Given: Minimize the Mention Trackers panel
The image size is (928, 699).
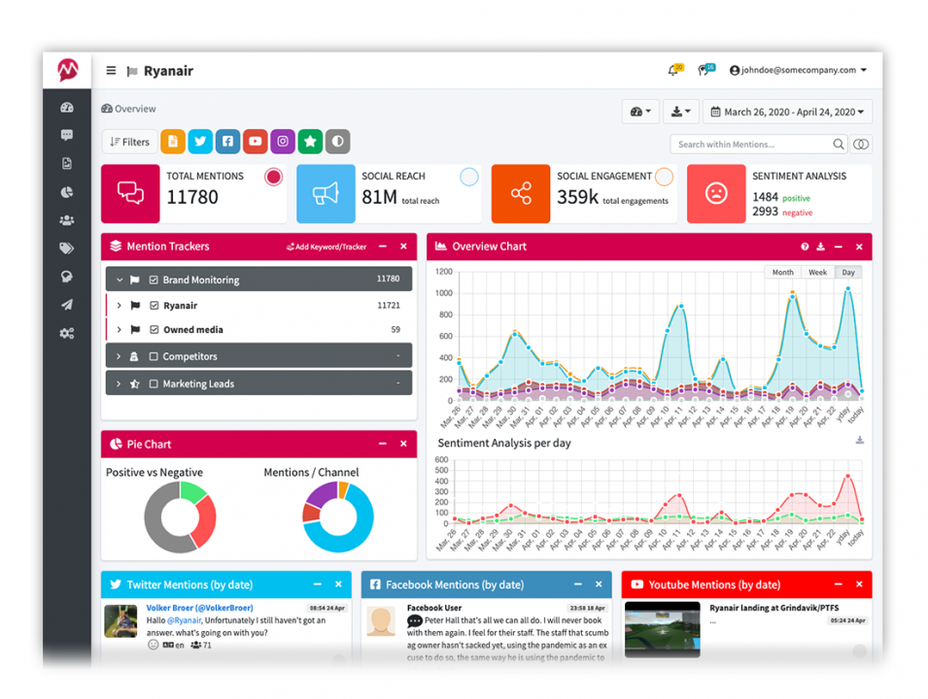Looking at the screenshot, I should pos(383,247).
